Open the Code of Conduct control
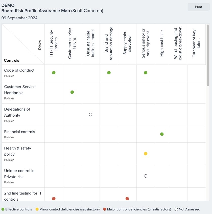This screenshot has width=212, height=214. click(19, 70)
